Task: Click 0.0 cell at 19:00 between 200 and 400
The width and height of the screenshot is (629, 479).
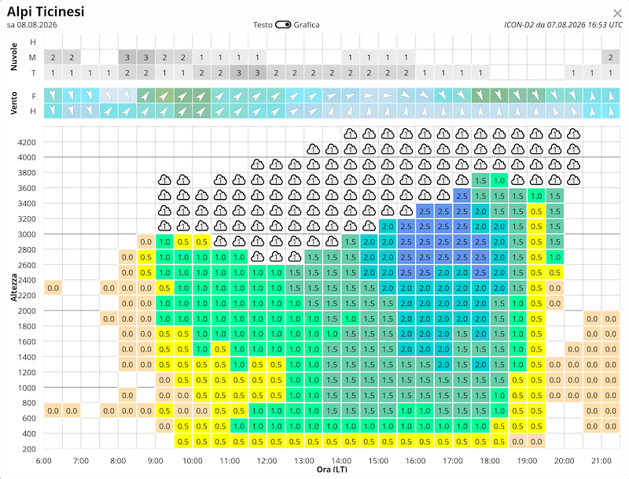Action: pyautogui.click(x=536, y=441)
